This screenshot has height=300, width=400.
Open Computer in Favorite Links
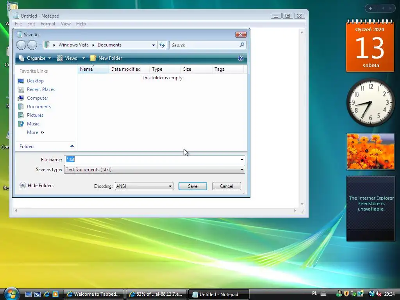[33, 98]
